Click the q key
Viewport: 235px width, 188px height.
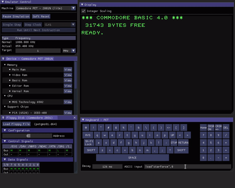(97, 135)
